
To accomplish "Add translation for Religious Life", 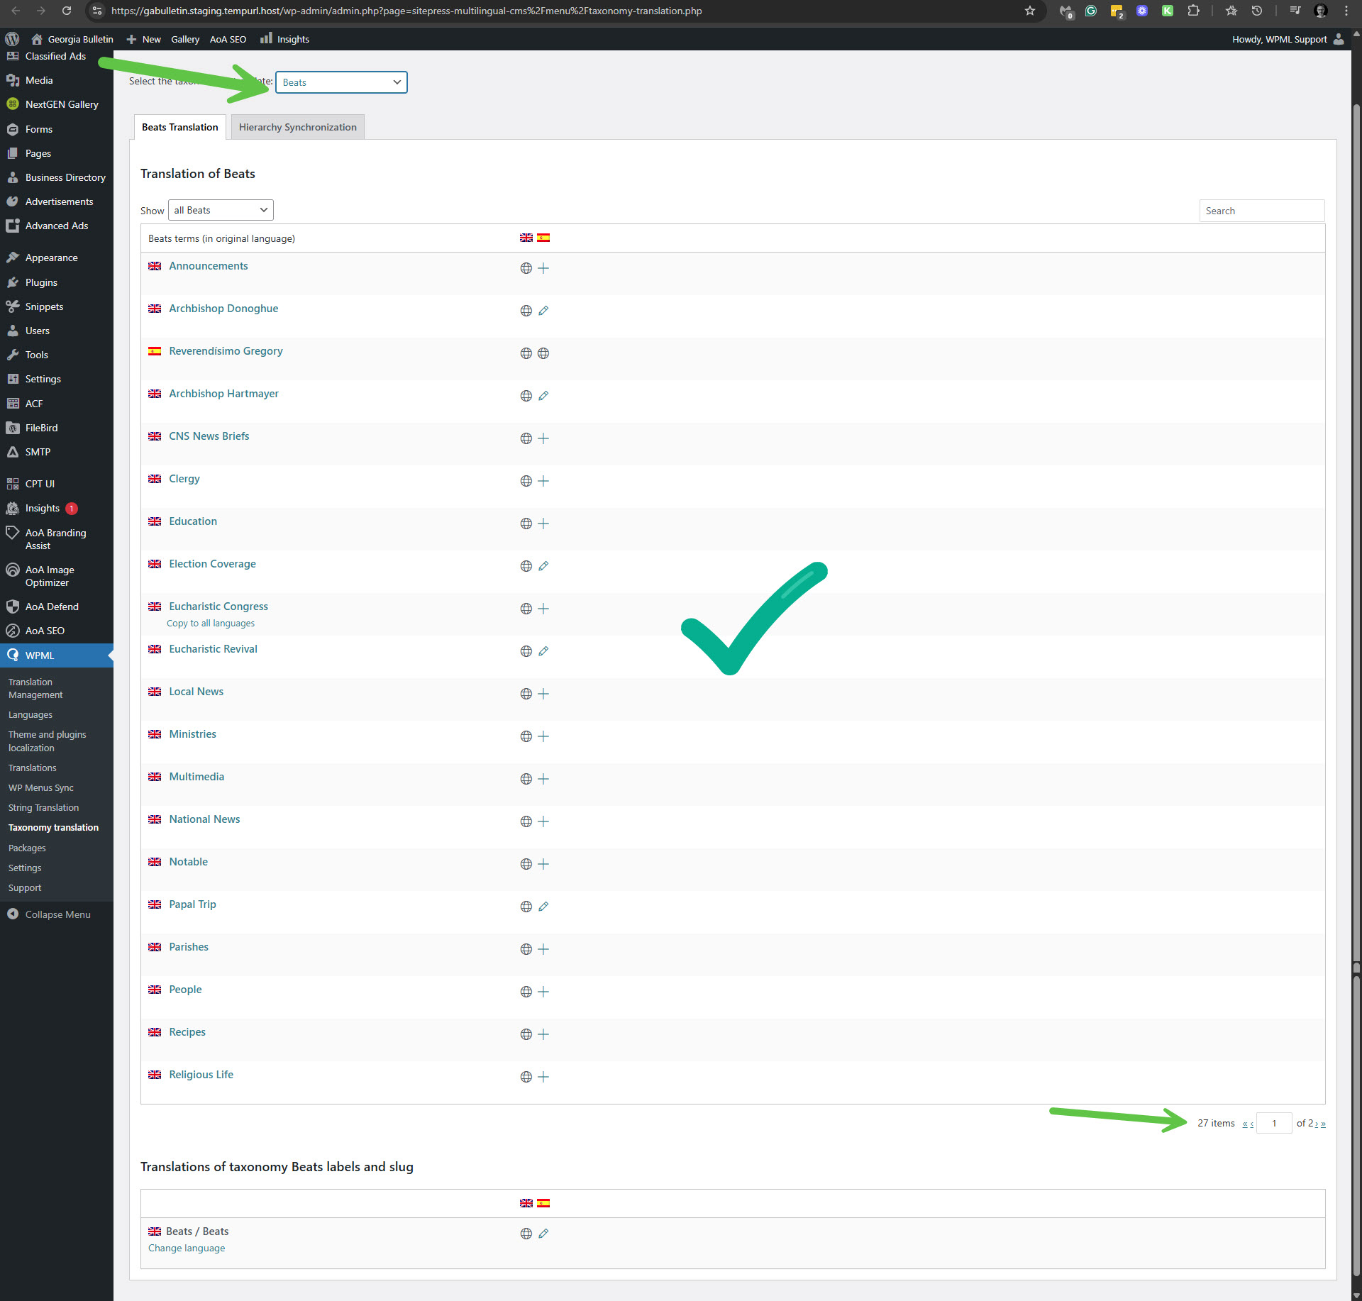I will (543, 1077).
